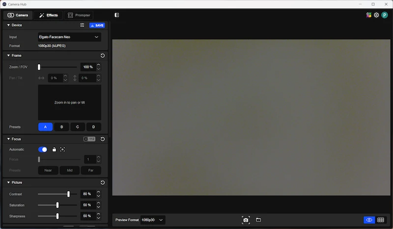Click the Zoom / FOV slider handle
The width and height of the screenshot is (393, 229).
[39, 67]
